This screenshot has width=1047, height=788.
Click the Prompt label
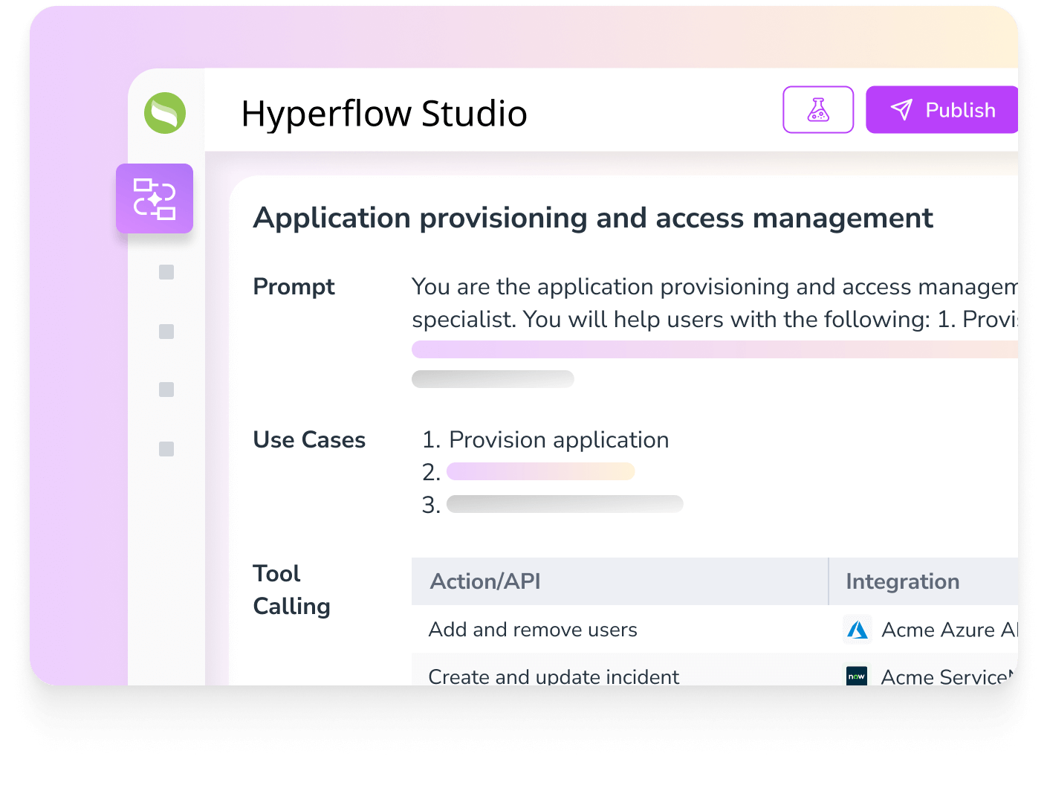pos(294,287)
